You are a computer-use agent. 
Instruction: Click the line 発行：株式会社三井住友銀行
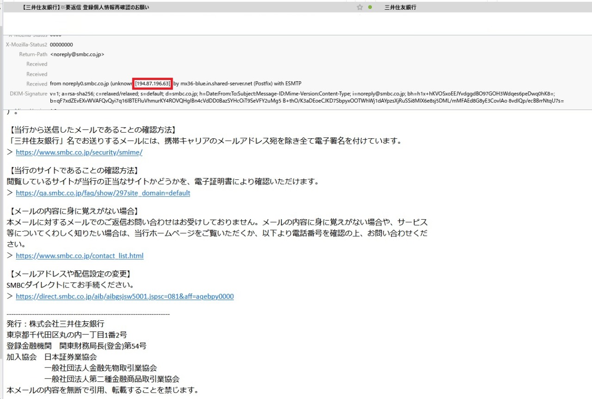pos(55,323)
